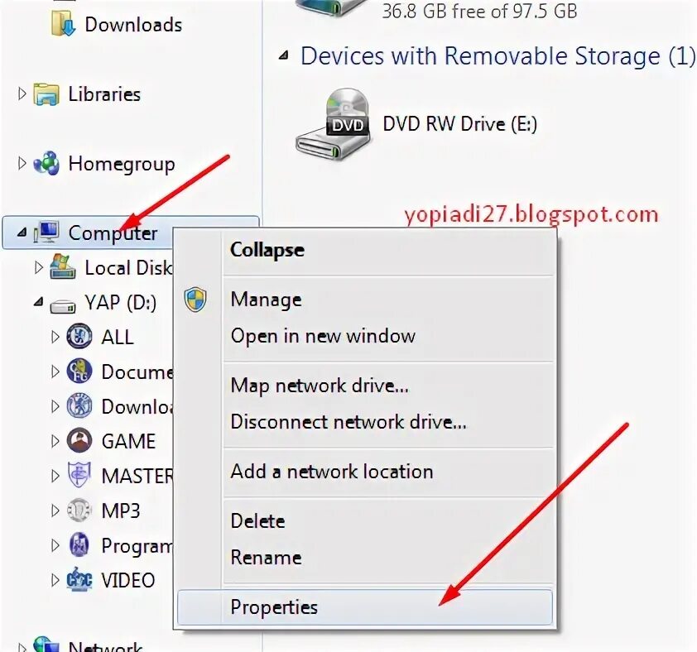The width and height of the screenshot is (697, 652).
Task: Select the MP3 folder icon
Action: coord(79,511)
